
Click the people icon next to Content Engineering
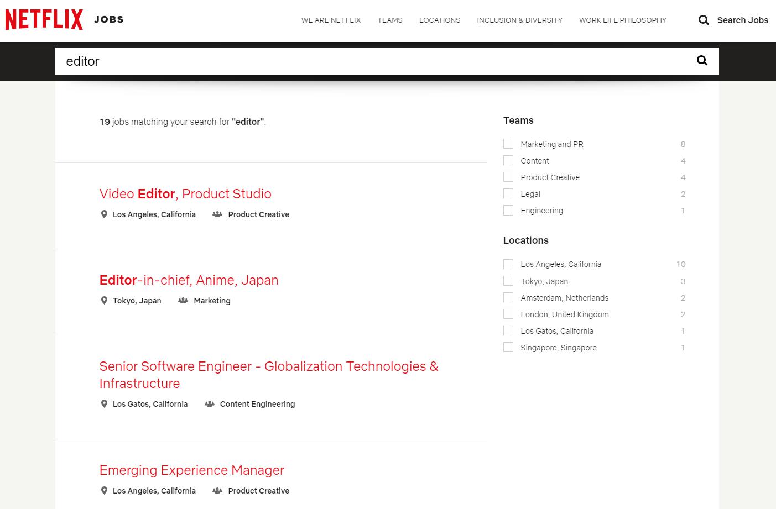click(210, 403)
